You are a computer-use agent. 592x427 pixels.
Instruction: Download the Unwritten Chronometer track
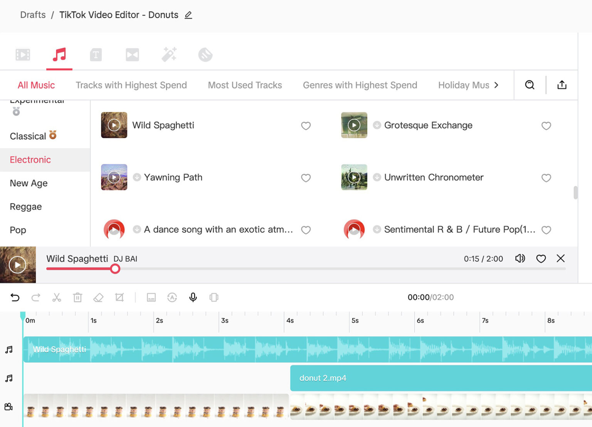pos(377,177)
